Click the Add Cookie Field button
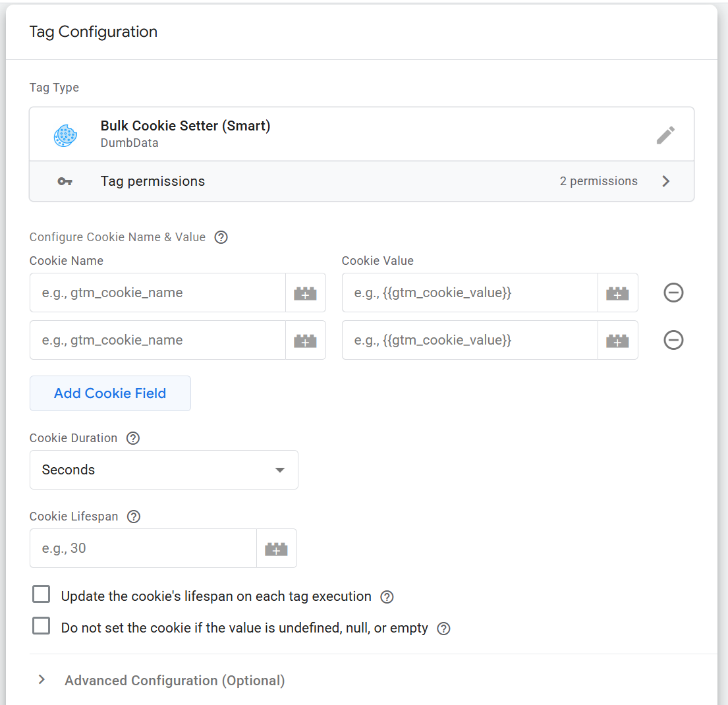 [110, 393]
